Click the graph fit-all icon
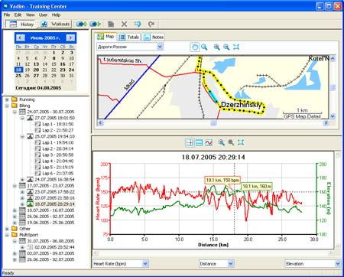The height and width of the screenshot is (277, 344). pyautogui.click(x=241, y=142)
